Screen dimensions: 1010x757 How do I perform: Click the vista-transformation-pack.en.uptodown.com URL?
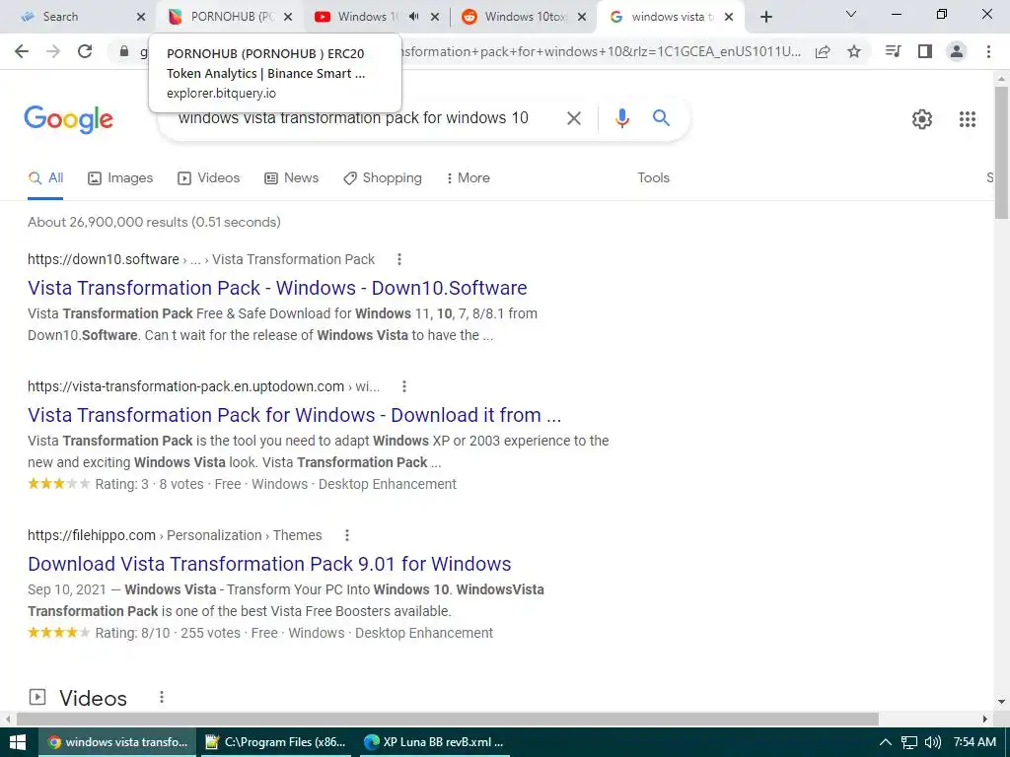185,386
